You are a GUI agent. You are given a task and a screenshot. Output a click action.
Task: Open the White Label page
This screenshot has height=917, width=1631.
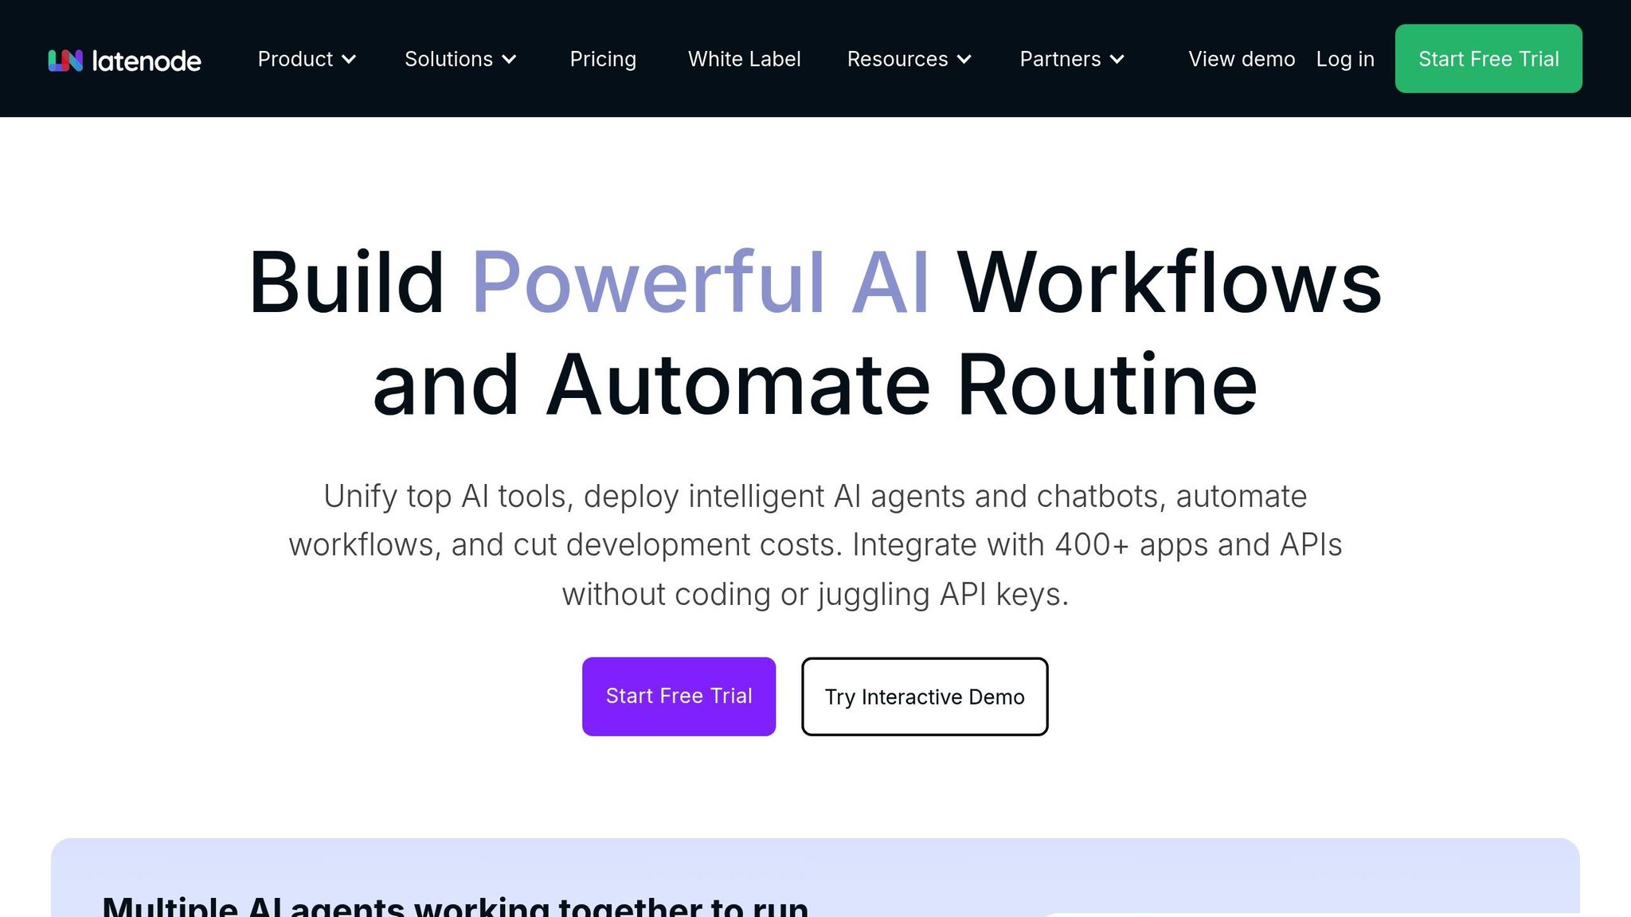[744, 59]
